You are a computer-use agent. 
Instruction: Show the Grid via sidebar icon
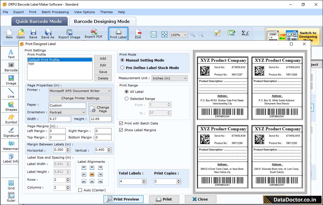click(11, 184)
